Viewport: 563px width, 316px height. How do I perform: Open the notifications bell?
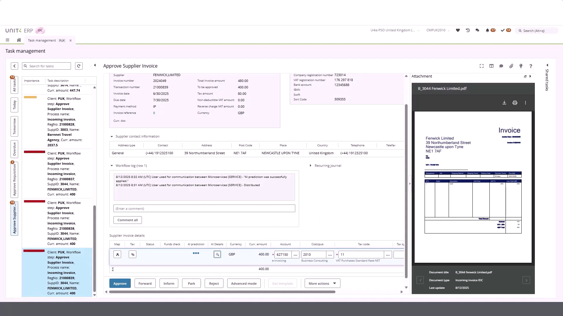[x=487, y=30]
